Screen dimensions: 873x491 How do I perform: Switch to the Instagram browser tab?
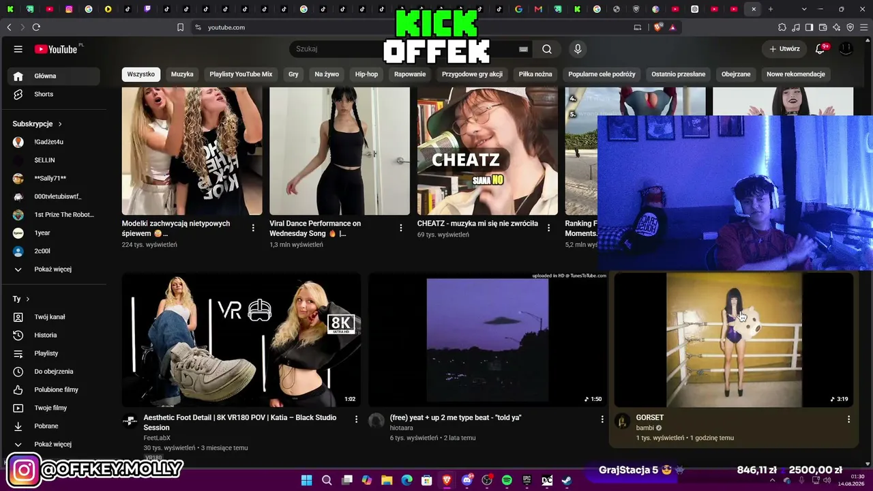(69, 9)
